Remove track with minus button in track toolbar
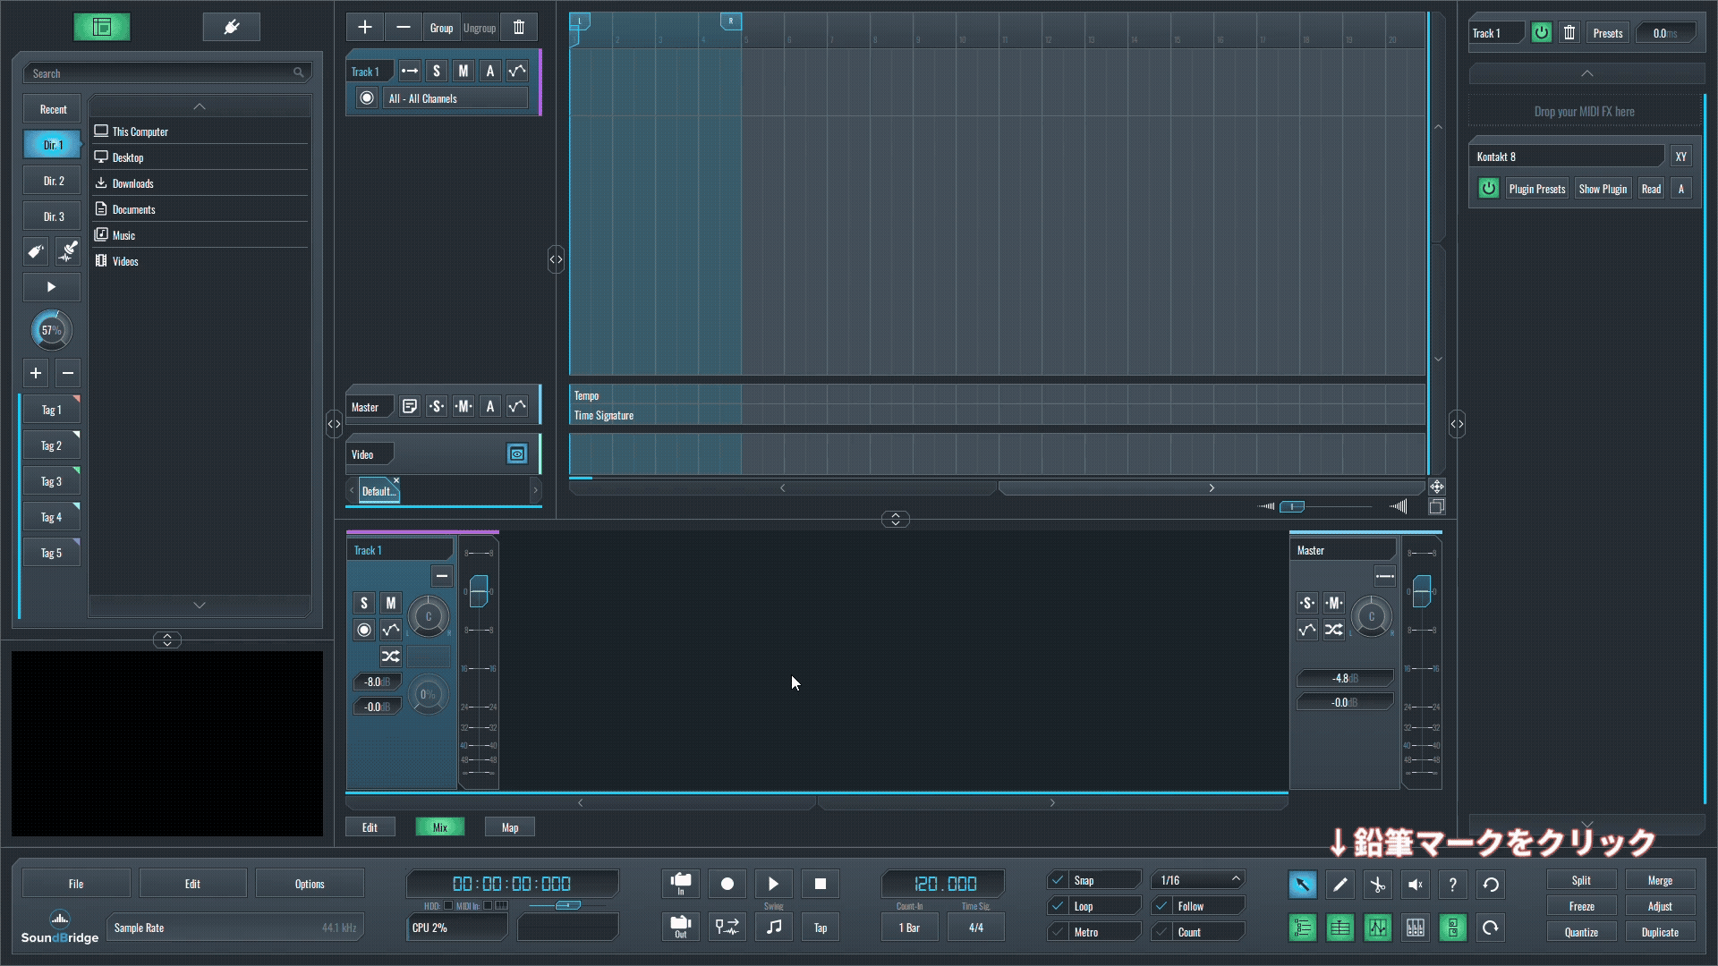1718x966 pixels. 404,27
